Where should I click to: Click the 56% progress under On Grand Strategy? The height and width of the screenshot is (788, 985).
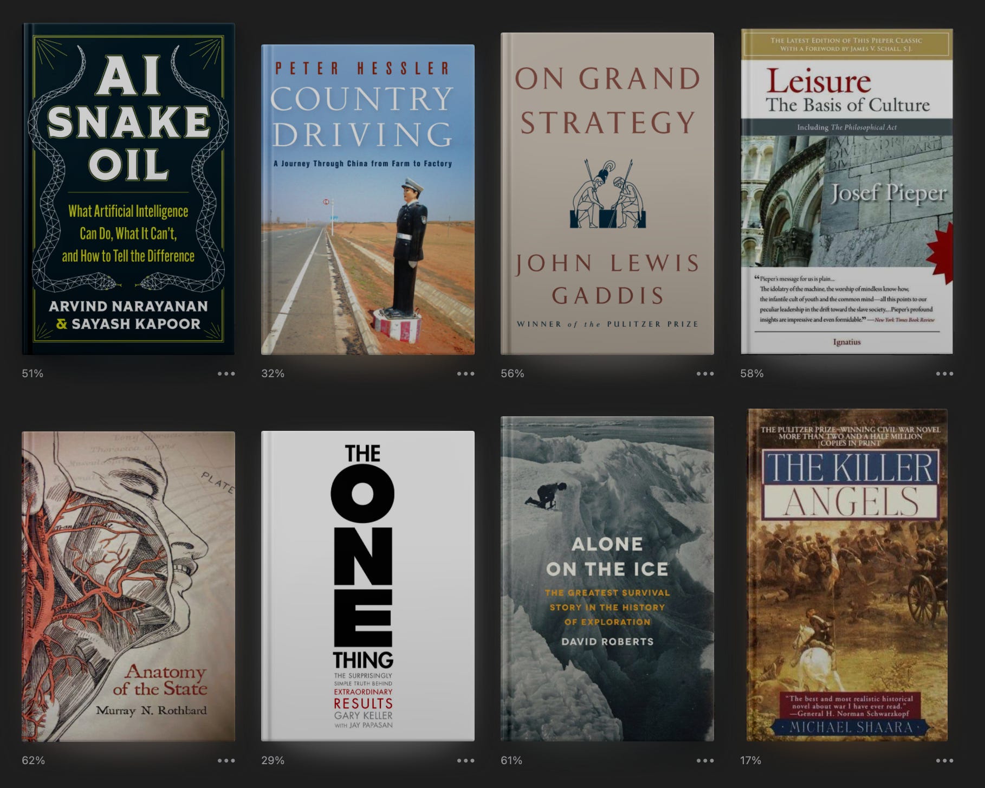tap(512, 373)
